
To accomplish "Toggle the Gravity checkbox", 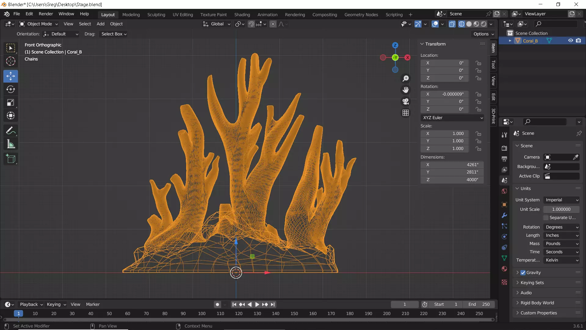I will (x=523, y=273).
